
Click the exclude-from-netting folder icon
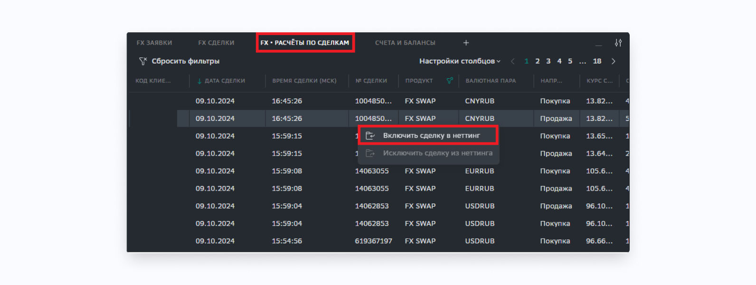tap(370, 153)
